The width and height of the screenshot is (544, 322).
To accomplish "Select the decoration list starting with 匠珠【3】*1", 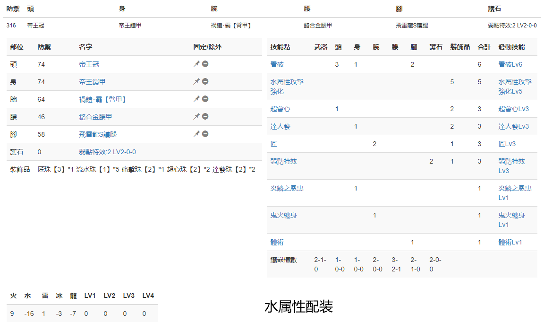I will coord(146,169).
